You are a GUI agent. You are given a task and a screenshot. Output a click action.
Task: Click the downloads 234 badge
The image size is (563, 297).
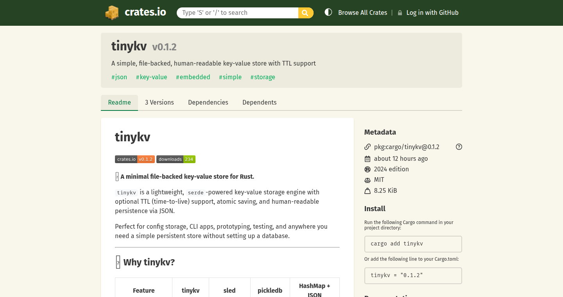pos(176,159)
